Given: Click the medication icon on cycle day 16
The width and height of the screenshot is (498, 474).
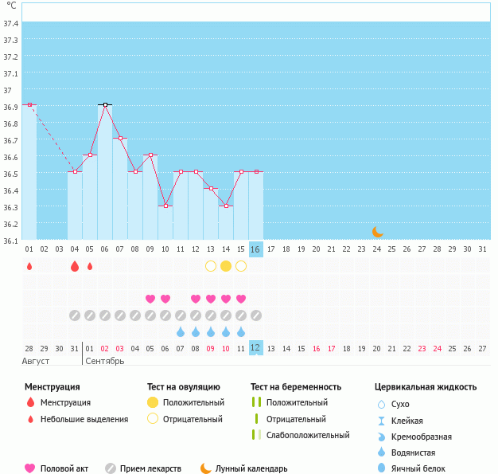Looking at the screenshot, I should 256,315.
